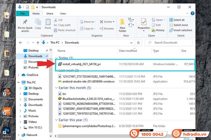Image resolution: width=211 pixels, height=140 pixels.
Task: Click Select all in the ribbon
Action: click(177, 20)
